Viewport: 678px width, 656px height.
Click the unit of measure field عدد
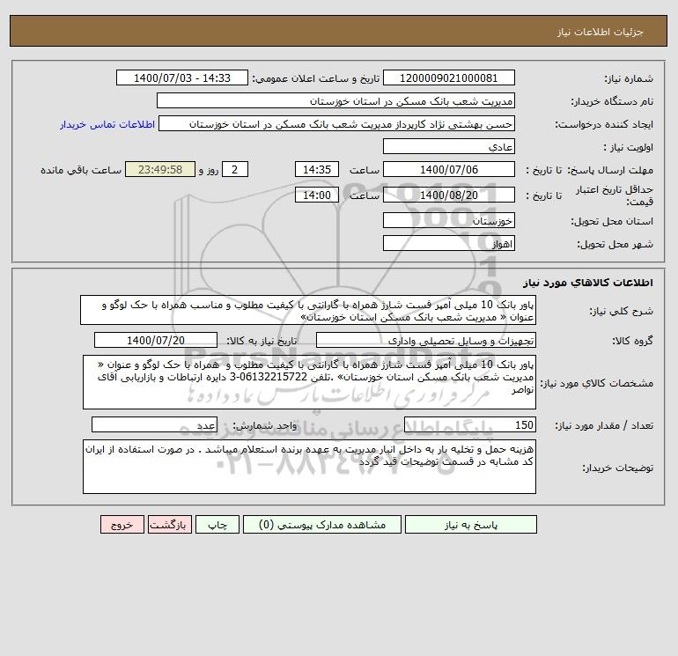pyautogui.click(x=154, y=424)
